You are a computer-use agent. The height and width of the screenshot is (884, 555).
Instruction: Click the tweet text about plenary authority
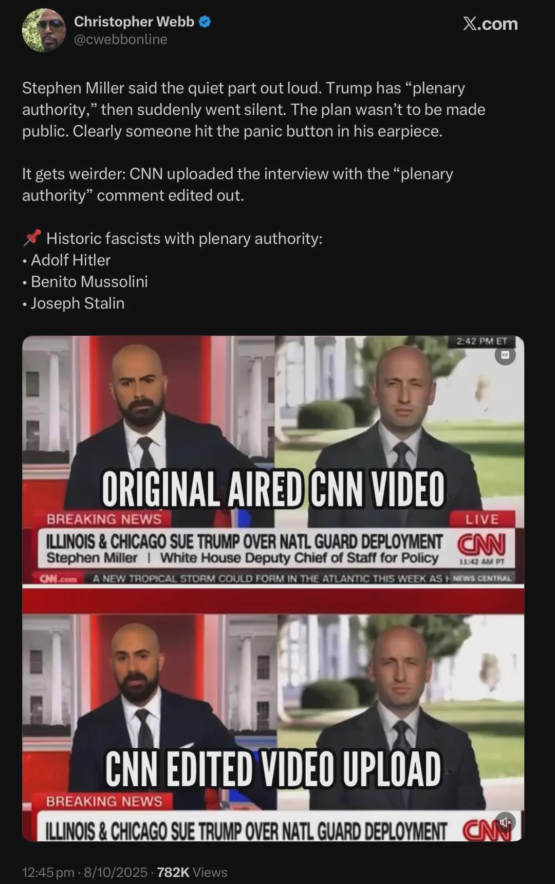point(253,109)
